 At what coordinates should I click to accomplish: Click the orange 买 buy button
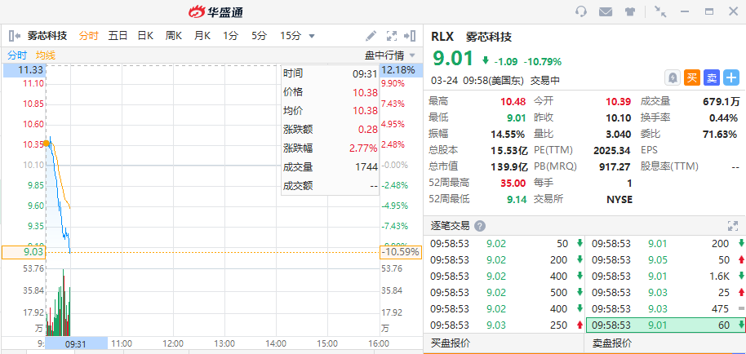692,77
